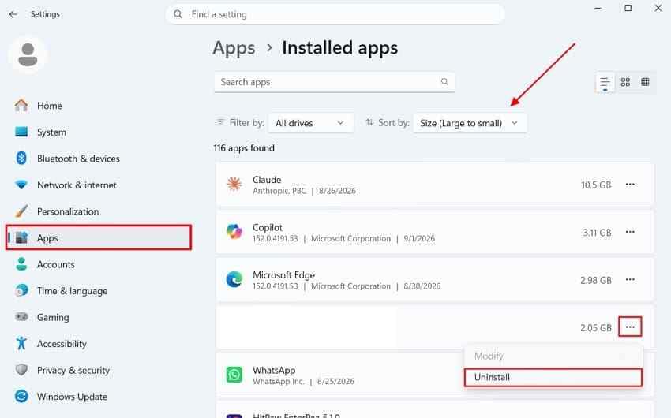Open Bluetooth & devices settings
This screenshot has height=418, width=671.
tap(99, 159)
